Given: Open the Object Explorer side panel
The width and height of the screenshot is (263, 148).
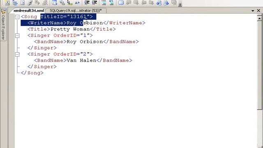Looking at the screenshot, I should [3, 25].
